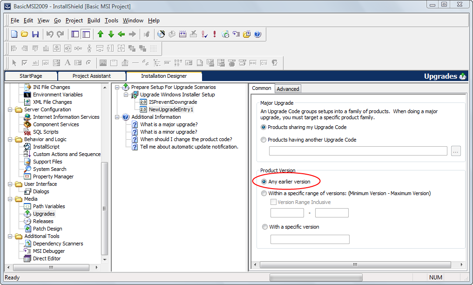Viewport: 473px width, 285px height.
Task: Select 'With a specific version' radio button
Action: [x=264, y=227]
